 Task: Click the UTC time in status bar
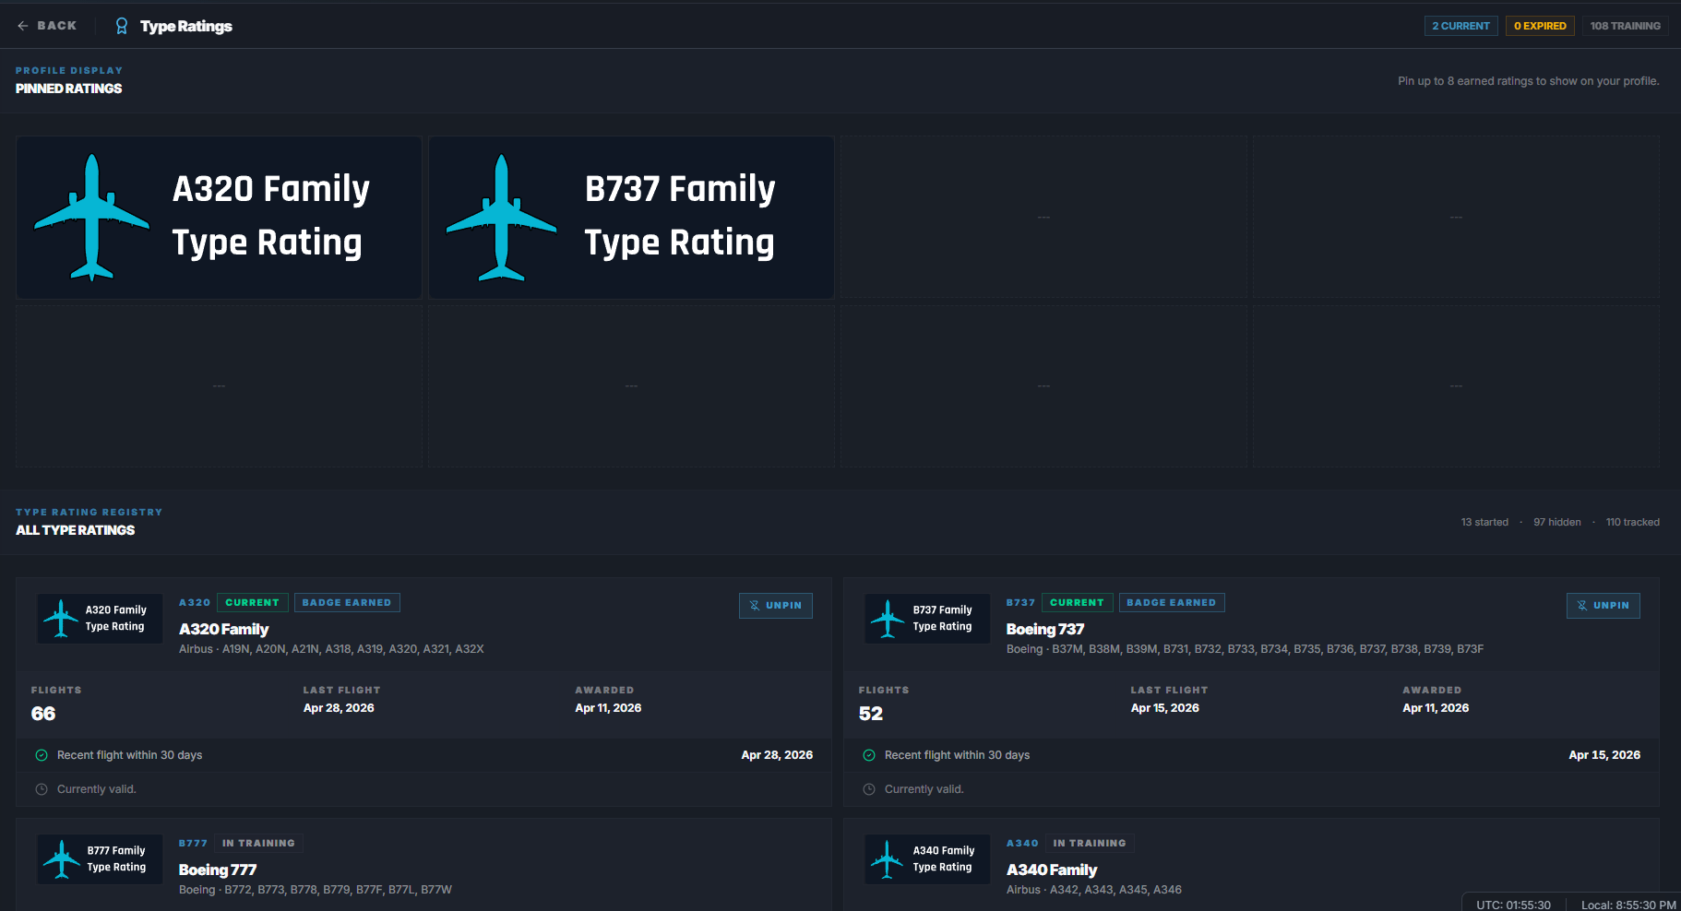tap(1514, 905)
